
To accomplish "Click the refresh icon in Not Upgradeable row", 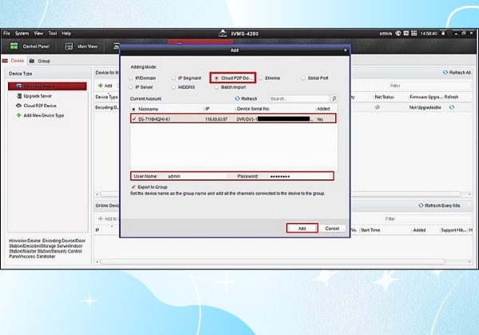I will coord(452,108).
